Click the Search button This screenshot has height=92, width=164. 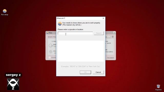(99, 33)
